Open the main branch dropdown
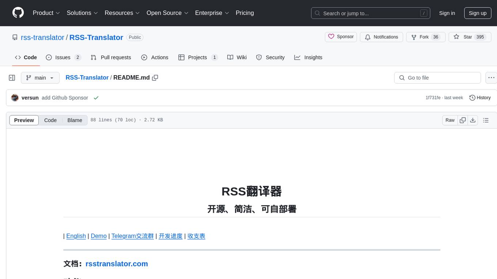The width and height of the screenshot is (497, 279). [x=40, y=78]
